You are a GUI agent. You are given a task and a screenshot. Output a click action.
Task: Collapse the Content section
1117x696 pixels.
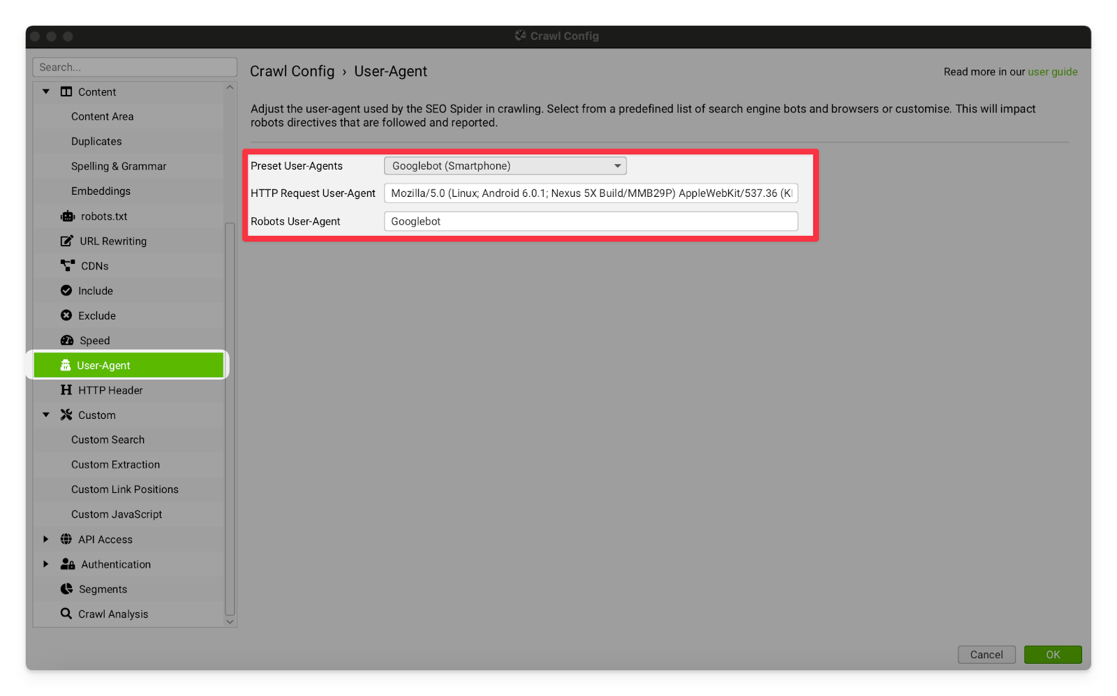46,91
